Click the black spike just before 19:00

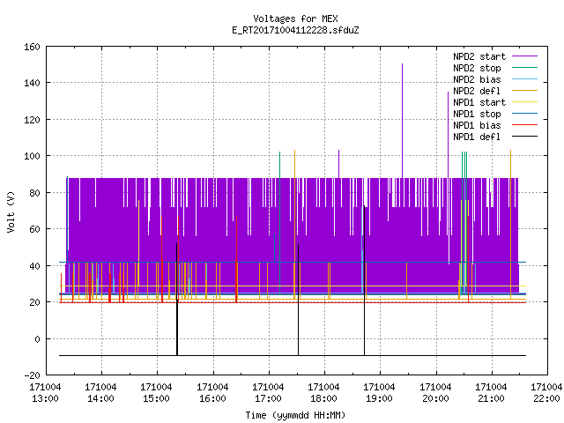click(x=364, y=280)
